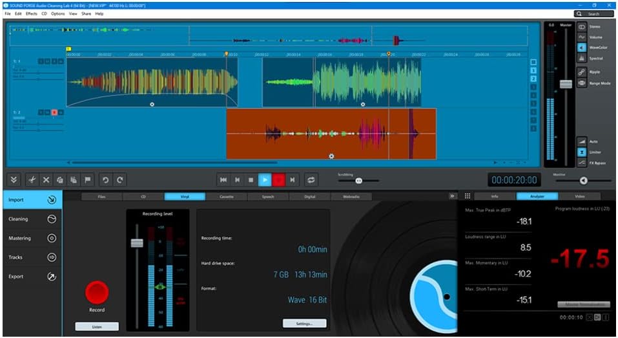
Task: Open the Mastering section in sidebar
Action: (x=32, y=238)
